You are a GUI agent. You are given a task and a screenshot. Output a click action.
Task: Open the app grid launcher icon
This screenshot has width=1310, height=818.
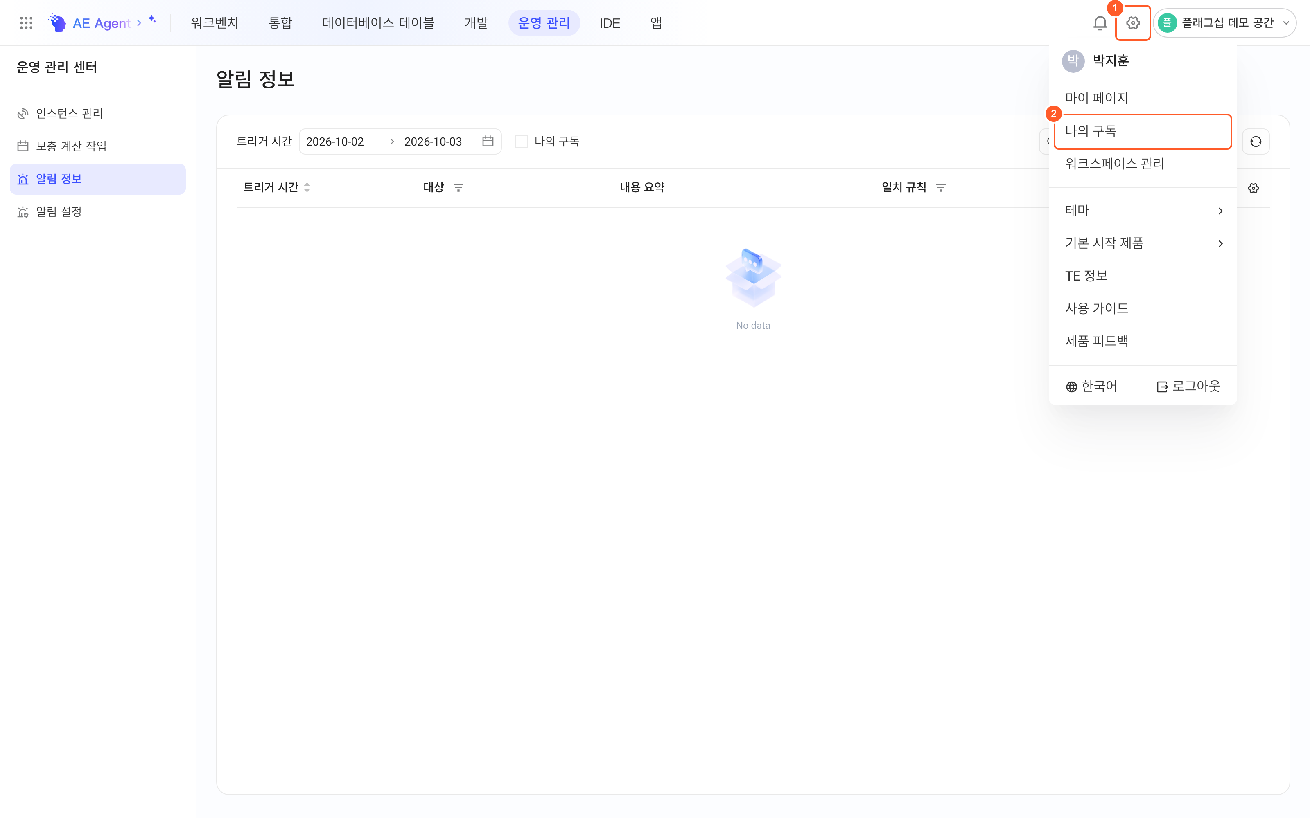pyautogui.click(x=26, y=23)
